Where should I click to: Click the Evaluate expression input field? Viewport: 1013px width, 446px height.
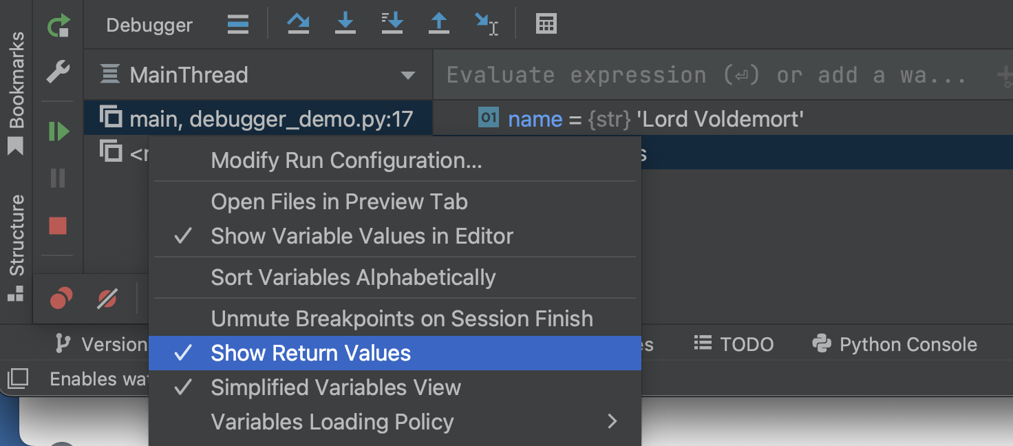688,74
